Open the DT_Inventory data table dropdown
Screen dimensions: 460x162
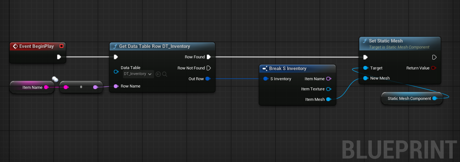pos(138,74)
